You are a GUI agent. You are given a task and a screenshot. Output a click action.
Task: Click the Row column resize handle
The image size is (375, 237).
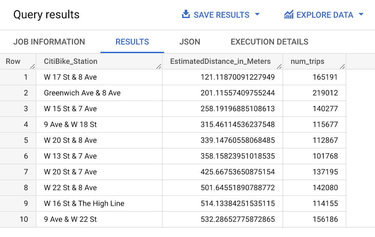tap(32, 66)
